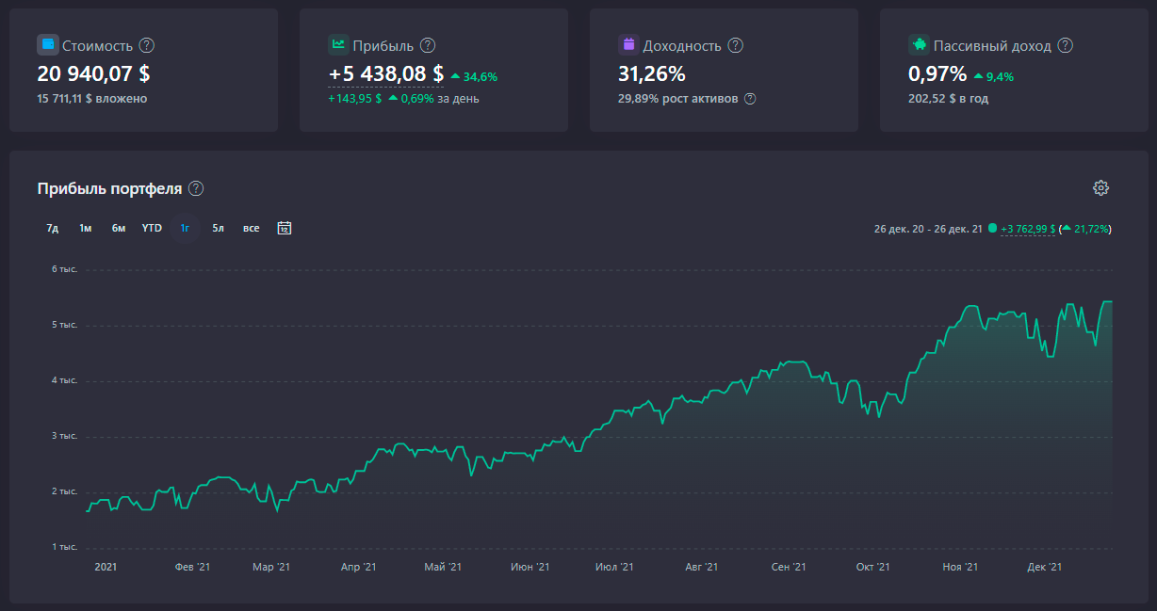Click the green legend dot by period profit
This screenshot has width=1157, height=611.
tap(992, 228)
